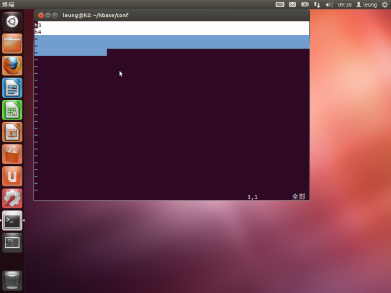Viewport: 391px width, 293px height.
Task: Open LibreOffice Impress presentation icon
Action: (x=12, y=132)
